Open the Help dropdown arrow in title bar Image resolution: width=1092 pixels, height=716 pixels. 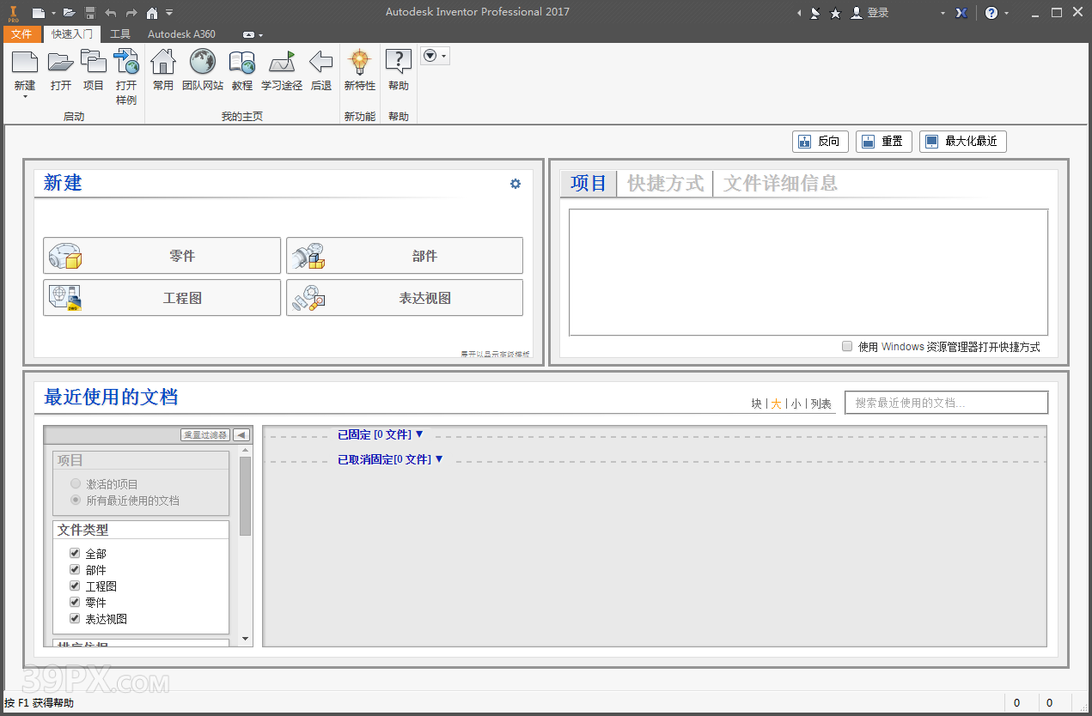pos(1007,13)
